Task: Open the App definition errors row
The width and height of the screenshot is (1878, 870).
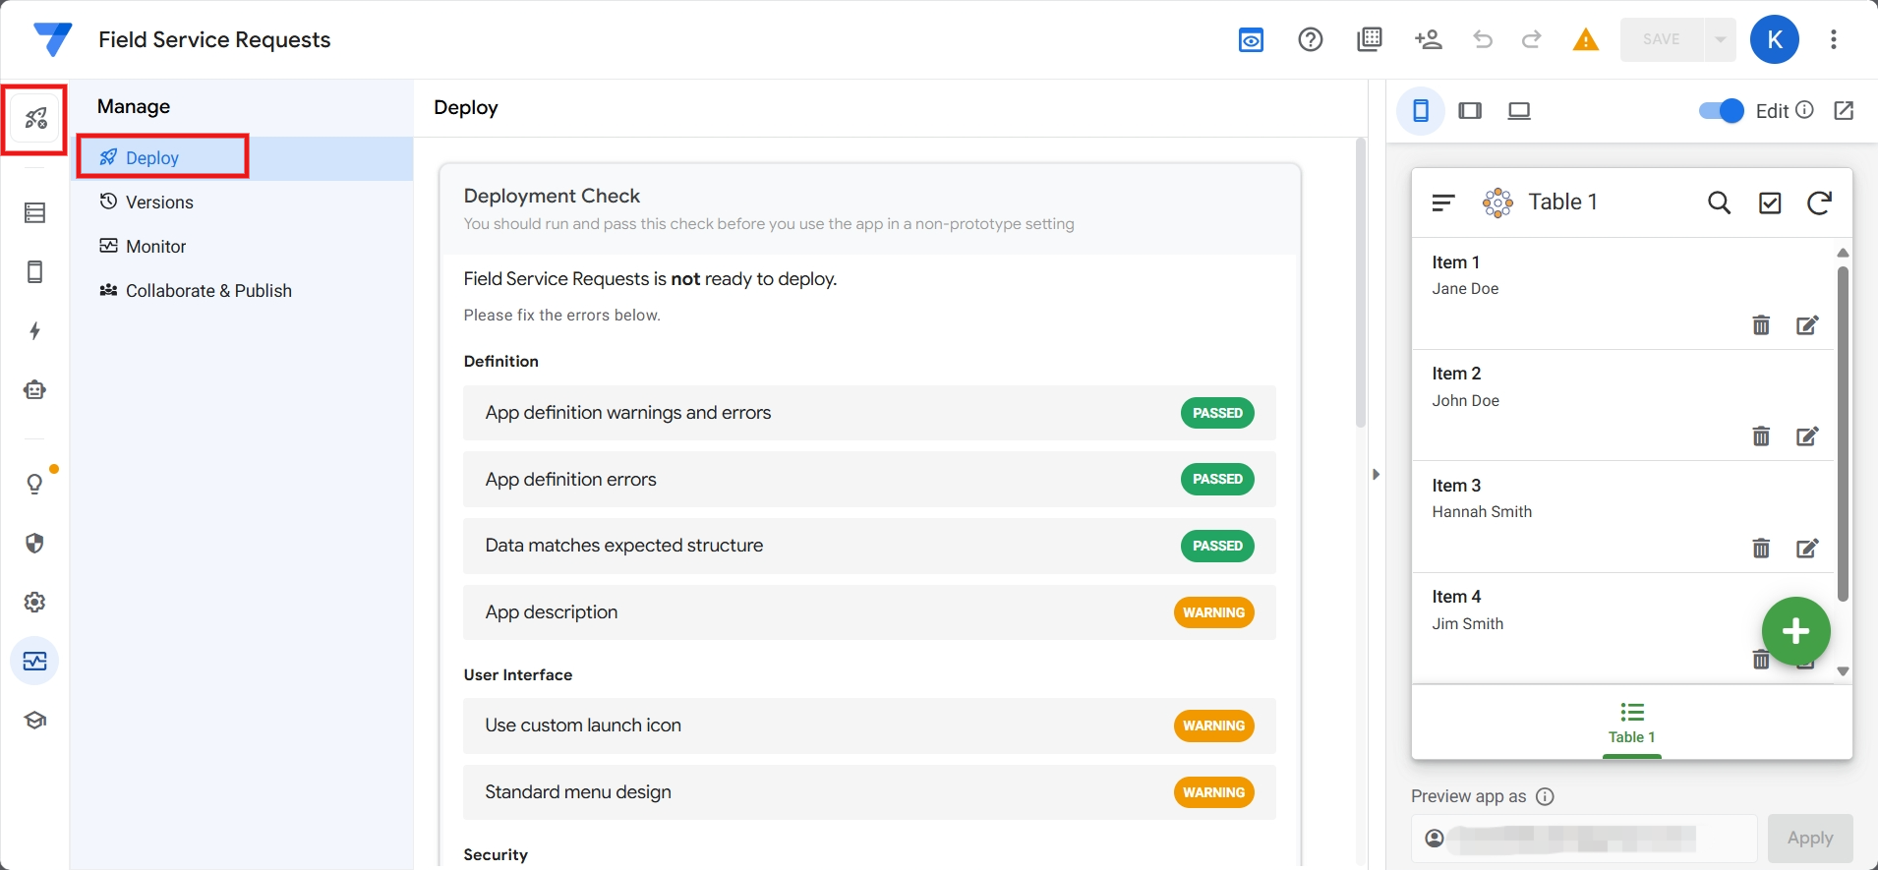Action: pyautogui.click(x=869, y=480)
